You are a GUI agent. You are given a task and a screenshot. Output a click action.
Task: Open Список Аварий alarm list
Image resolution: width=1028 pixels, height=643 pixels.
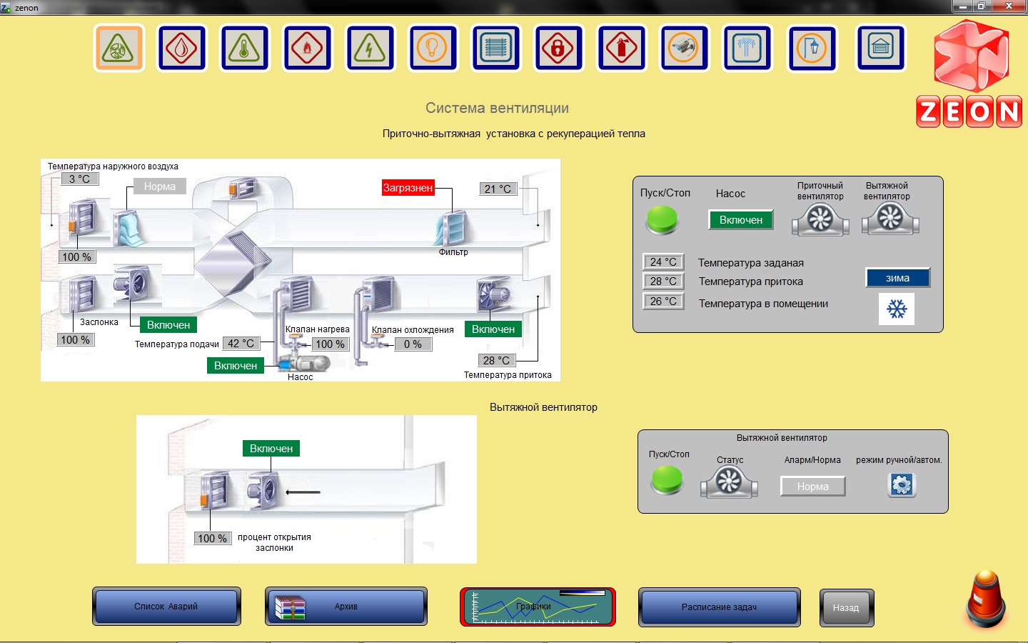166,607
